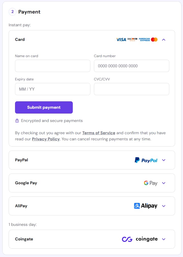The height and width of the screenshot is (257, 183).
Task: Expand the Google Pay section
Action: [x=164, y=183]
